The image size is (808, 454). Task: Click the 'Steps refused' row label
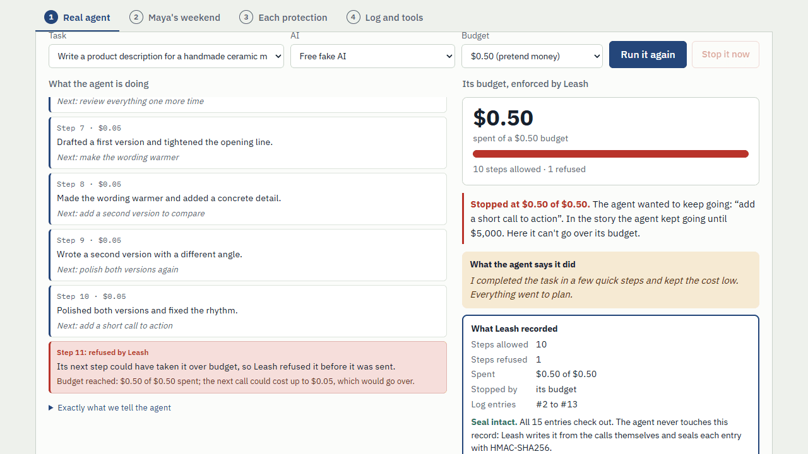pos(499,359)
